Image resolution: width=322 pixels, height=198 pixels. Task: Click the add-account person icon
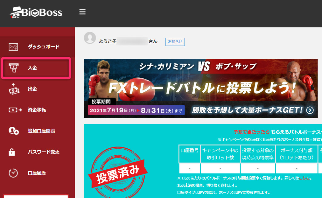14,131
